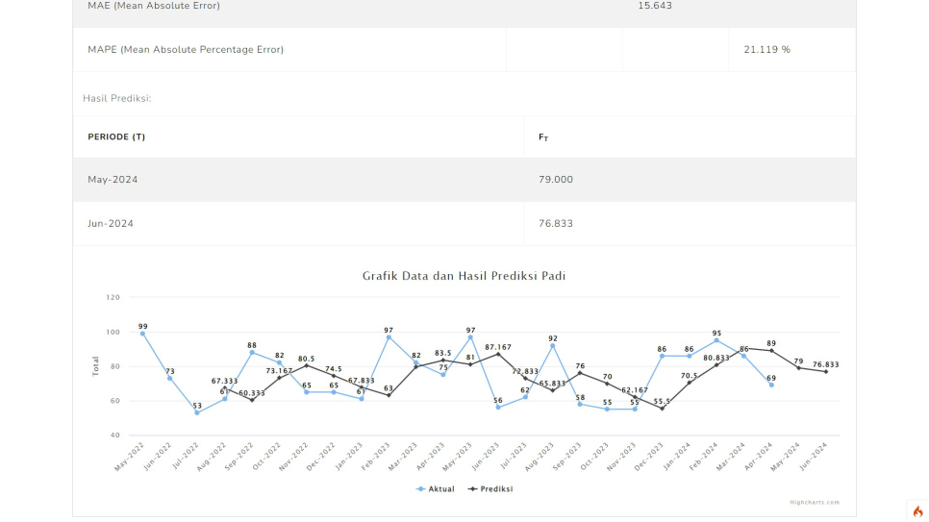The width and height of the screenshot is (929, 522).
Task: Click the Aktual data point labeled 69
Action: tap(771, 385)
